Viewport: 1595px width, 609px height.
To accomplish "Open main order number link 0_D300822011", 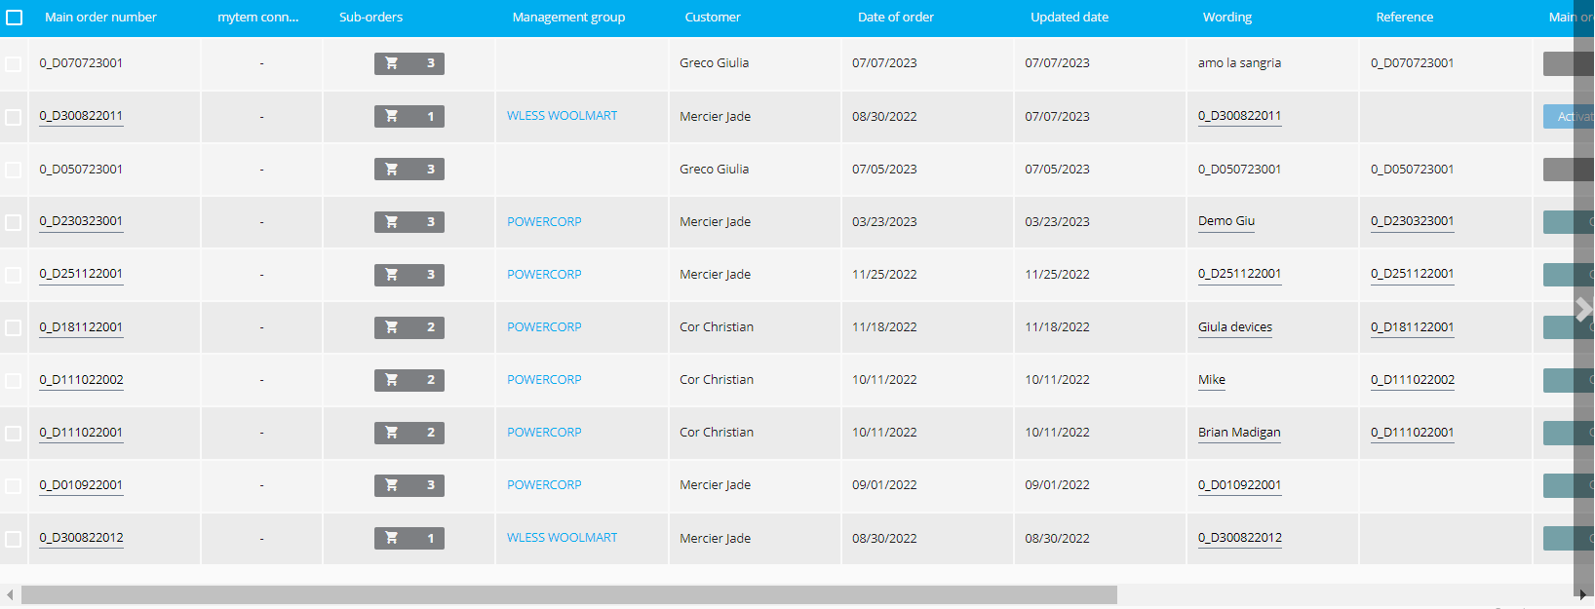I will tap(81, 116).
